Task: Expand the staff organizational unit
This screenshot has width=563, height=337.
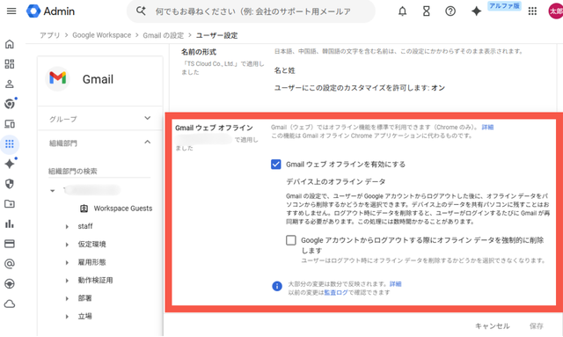Action: tap(67, 227)
